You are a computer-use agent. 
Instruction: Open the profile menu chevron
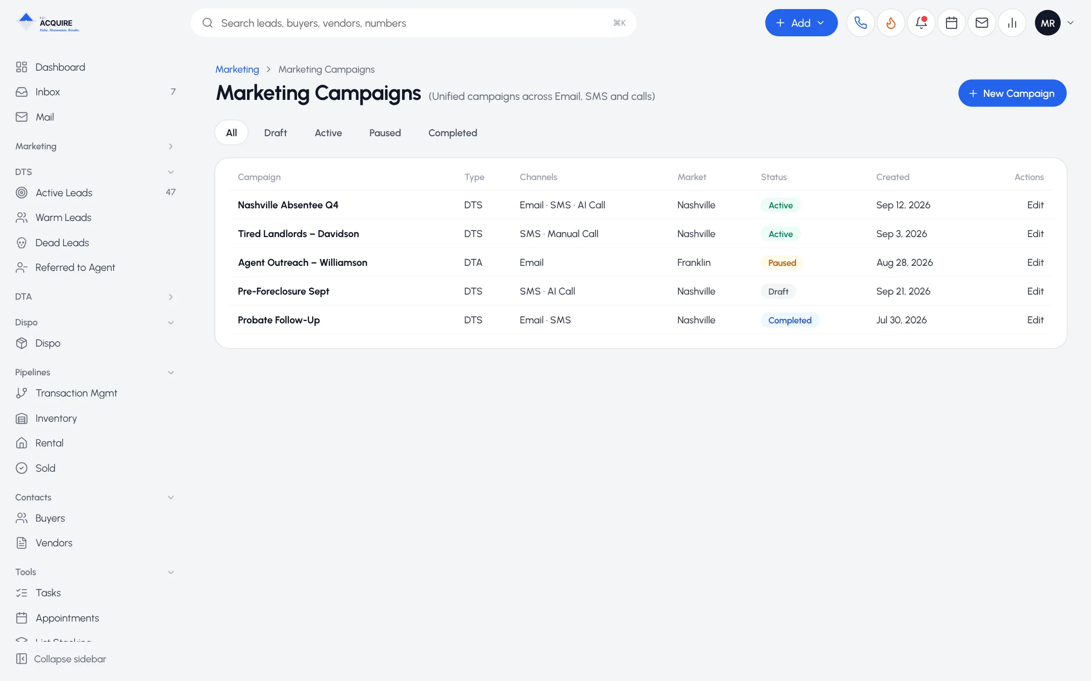[1070, 23]
